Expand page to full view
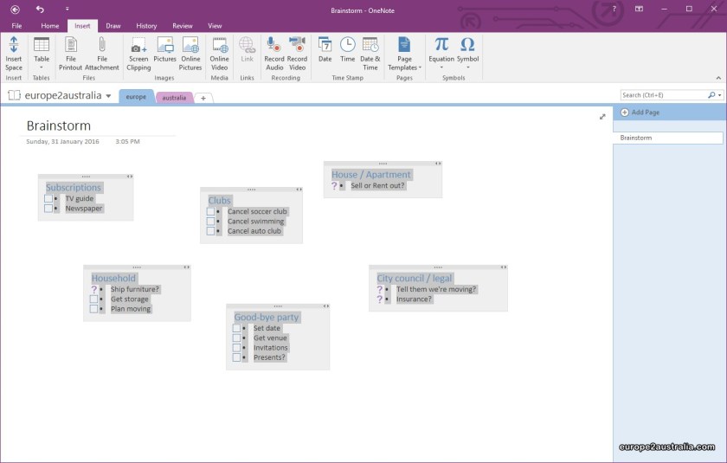This screenshot has width=727, height=463. (602, 117)
